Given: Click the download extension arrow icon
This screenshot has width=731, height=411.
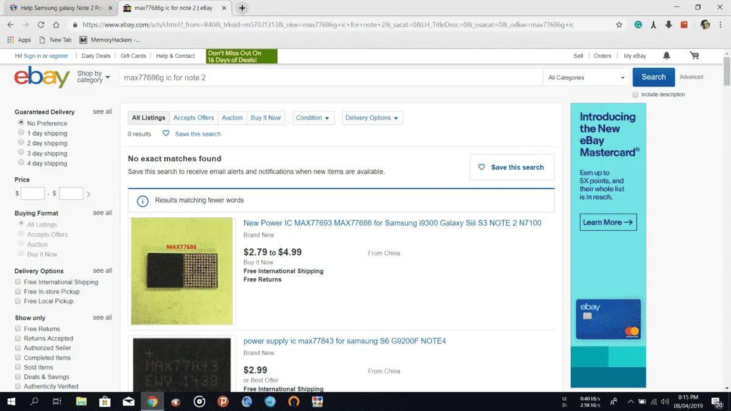Looking at the screenshot, I should (668, 25).
